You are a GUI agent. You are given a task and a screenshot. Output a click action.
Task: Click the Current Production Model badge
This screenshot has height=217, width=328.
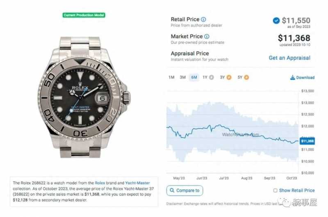pyautogui.click(x=84, y=15)
